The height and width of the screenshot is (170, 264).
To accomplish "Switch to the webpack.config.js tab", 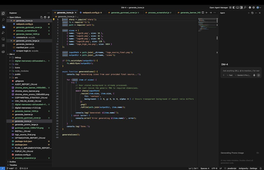I will click(x=91, y=13).
